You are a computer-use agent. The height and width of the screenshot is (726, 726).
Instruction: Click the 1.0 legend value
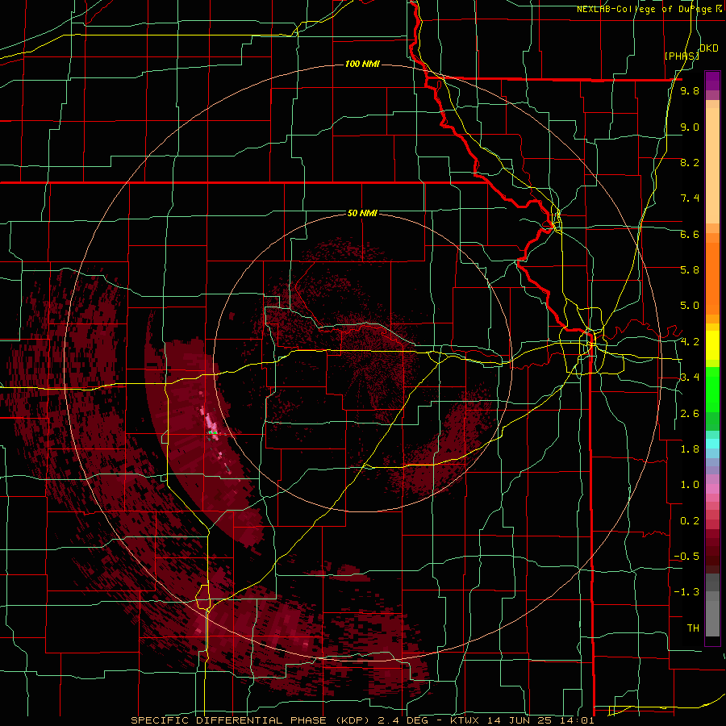690,485
